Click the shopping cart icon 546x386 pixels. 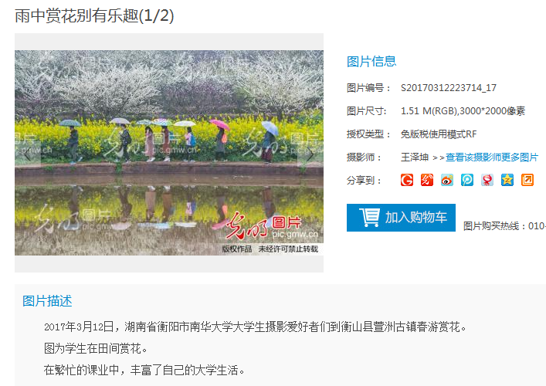pyautogui.click(x=370, y=218)
